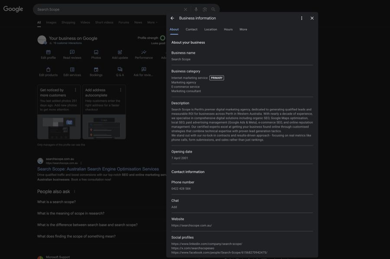Click the Business name field Search Scope
This screenshot has width=390, height=259.
click(181, 59)
